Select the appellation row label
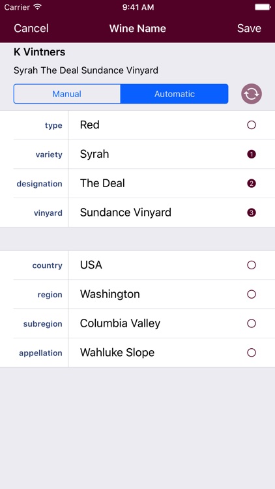 pyautogui.click(x=40, y=353)
